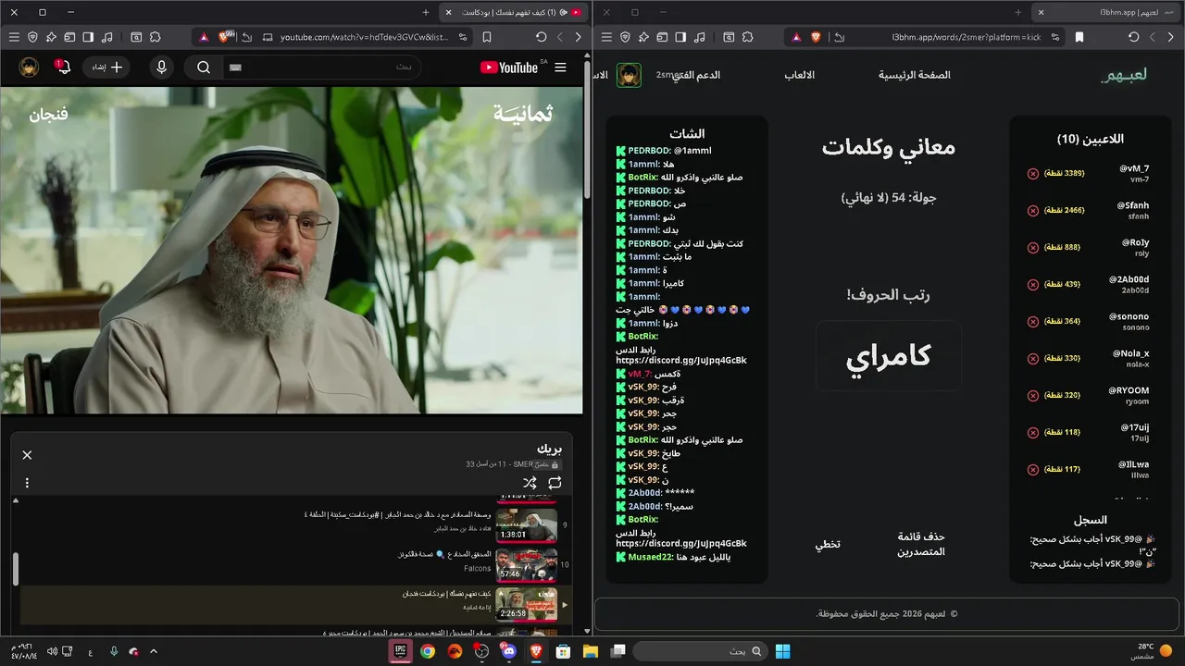Click YouTube URL address field
The height and width of the screenshot is (666, 1185).
[x=363, y=37]
